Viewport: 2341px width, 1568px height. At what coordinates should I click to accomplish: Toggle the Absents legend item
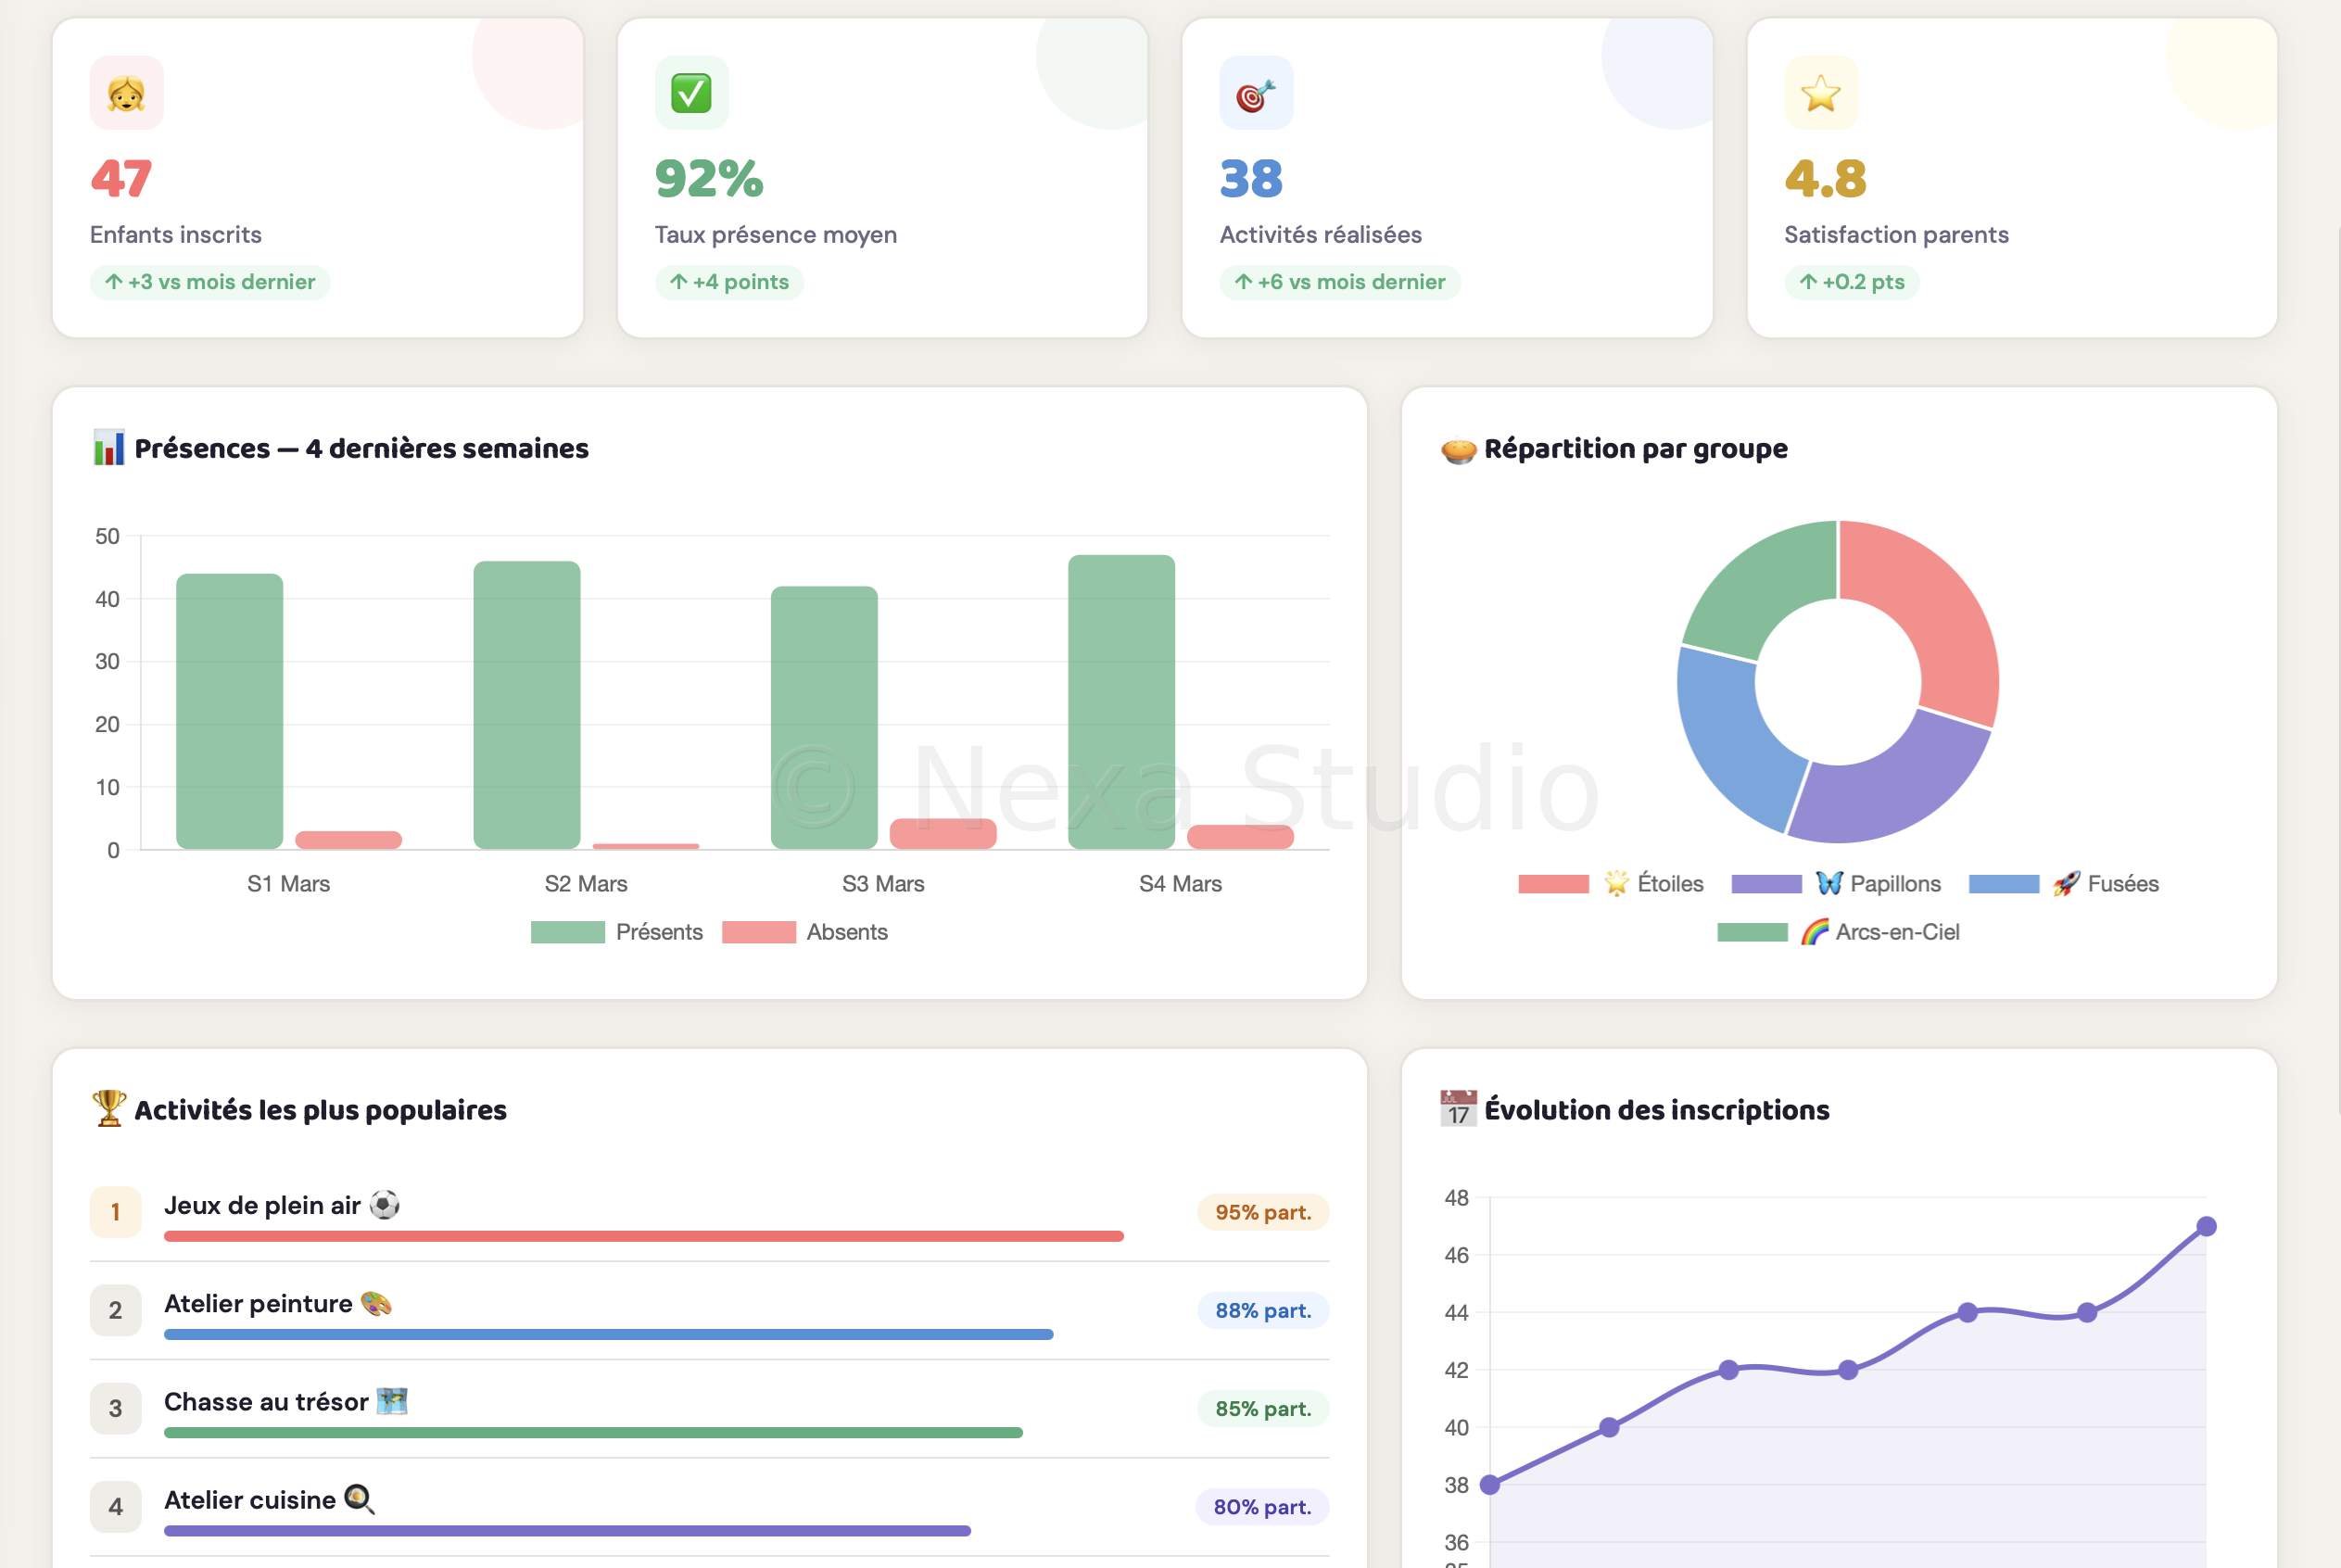(x=805, y=932)
